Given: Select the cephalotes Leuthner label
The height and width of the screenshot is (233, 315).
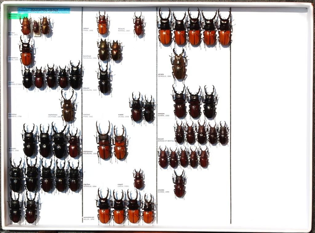Looking at the screenshot, I should [x=55, y=116].
